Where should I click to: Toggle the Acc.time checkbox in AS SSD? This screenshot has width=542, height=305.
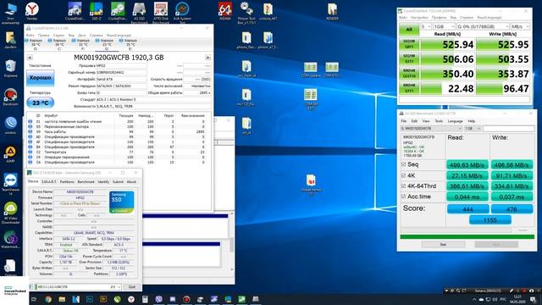pos(403,197)
